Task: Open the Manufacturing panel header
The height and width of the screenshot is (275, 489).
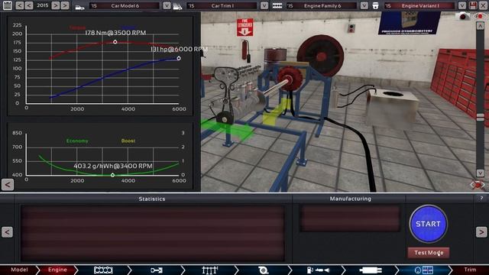Action: pyautogui.click(x=351, y=199)
